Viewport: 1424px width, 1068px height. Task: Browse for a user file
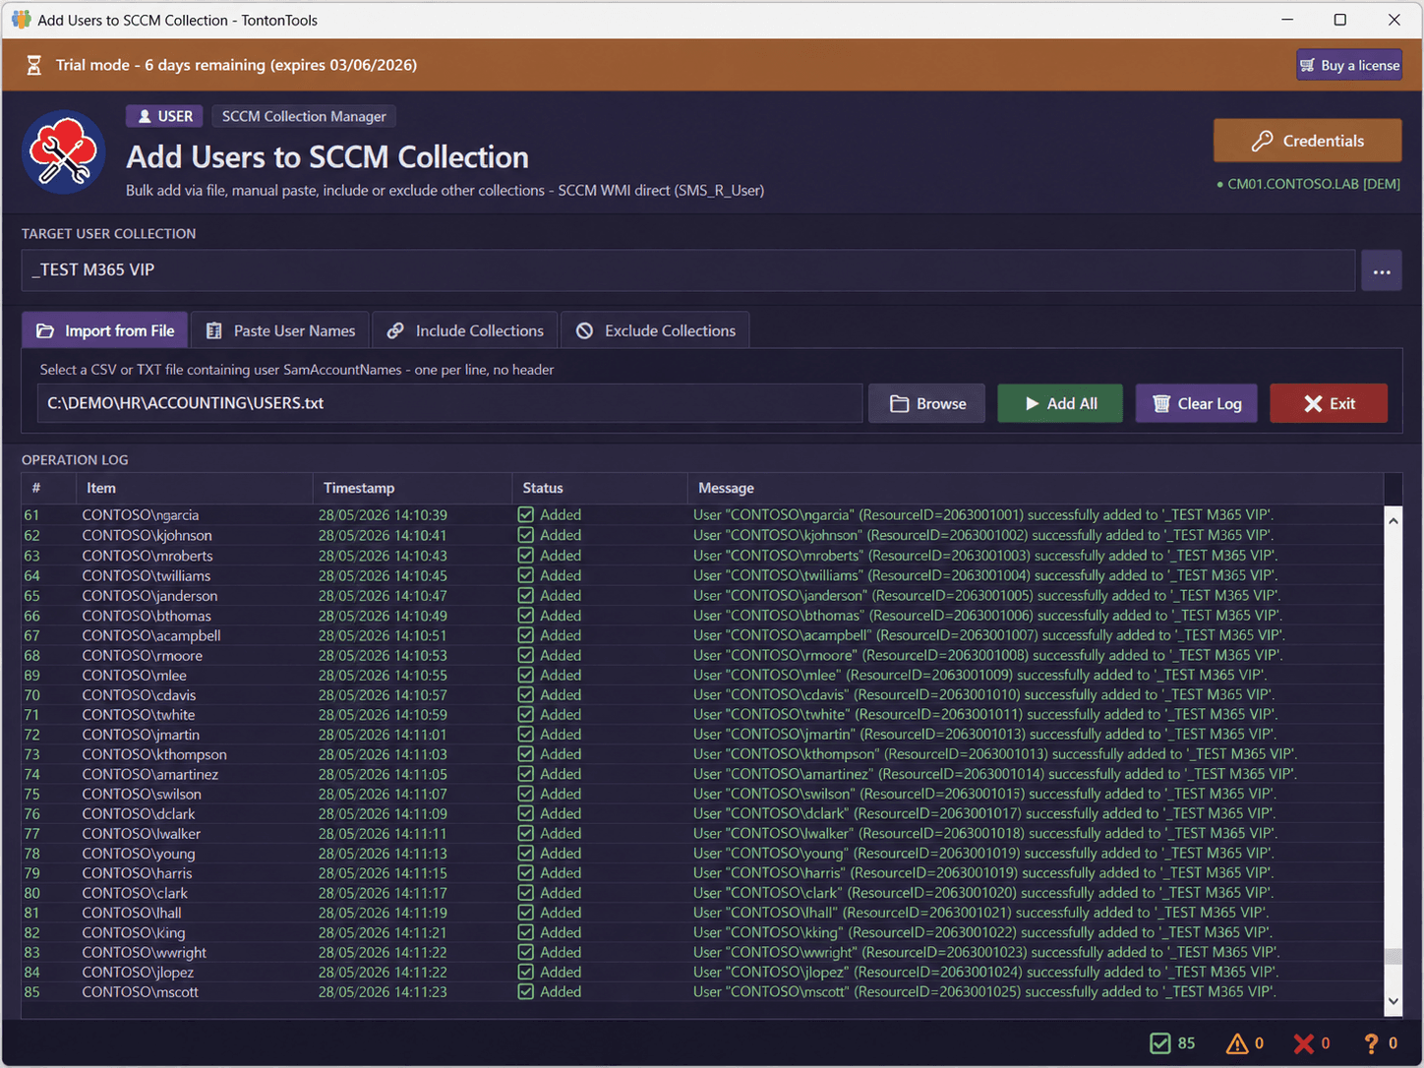(x=927, y=403)
